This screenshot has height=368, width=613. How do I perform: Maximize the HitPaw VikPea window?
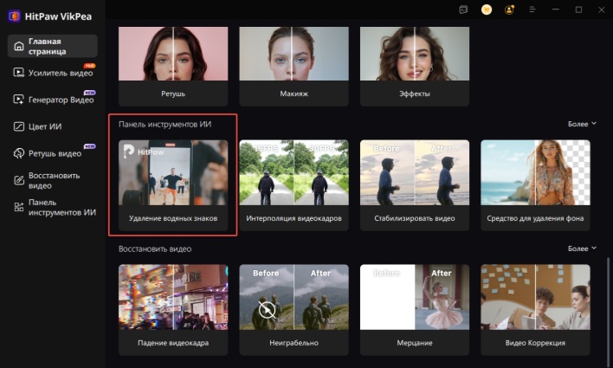578,10
